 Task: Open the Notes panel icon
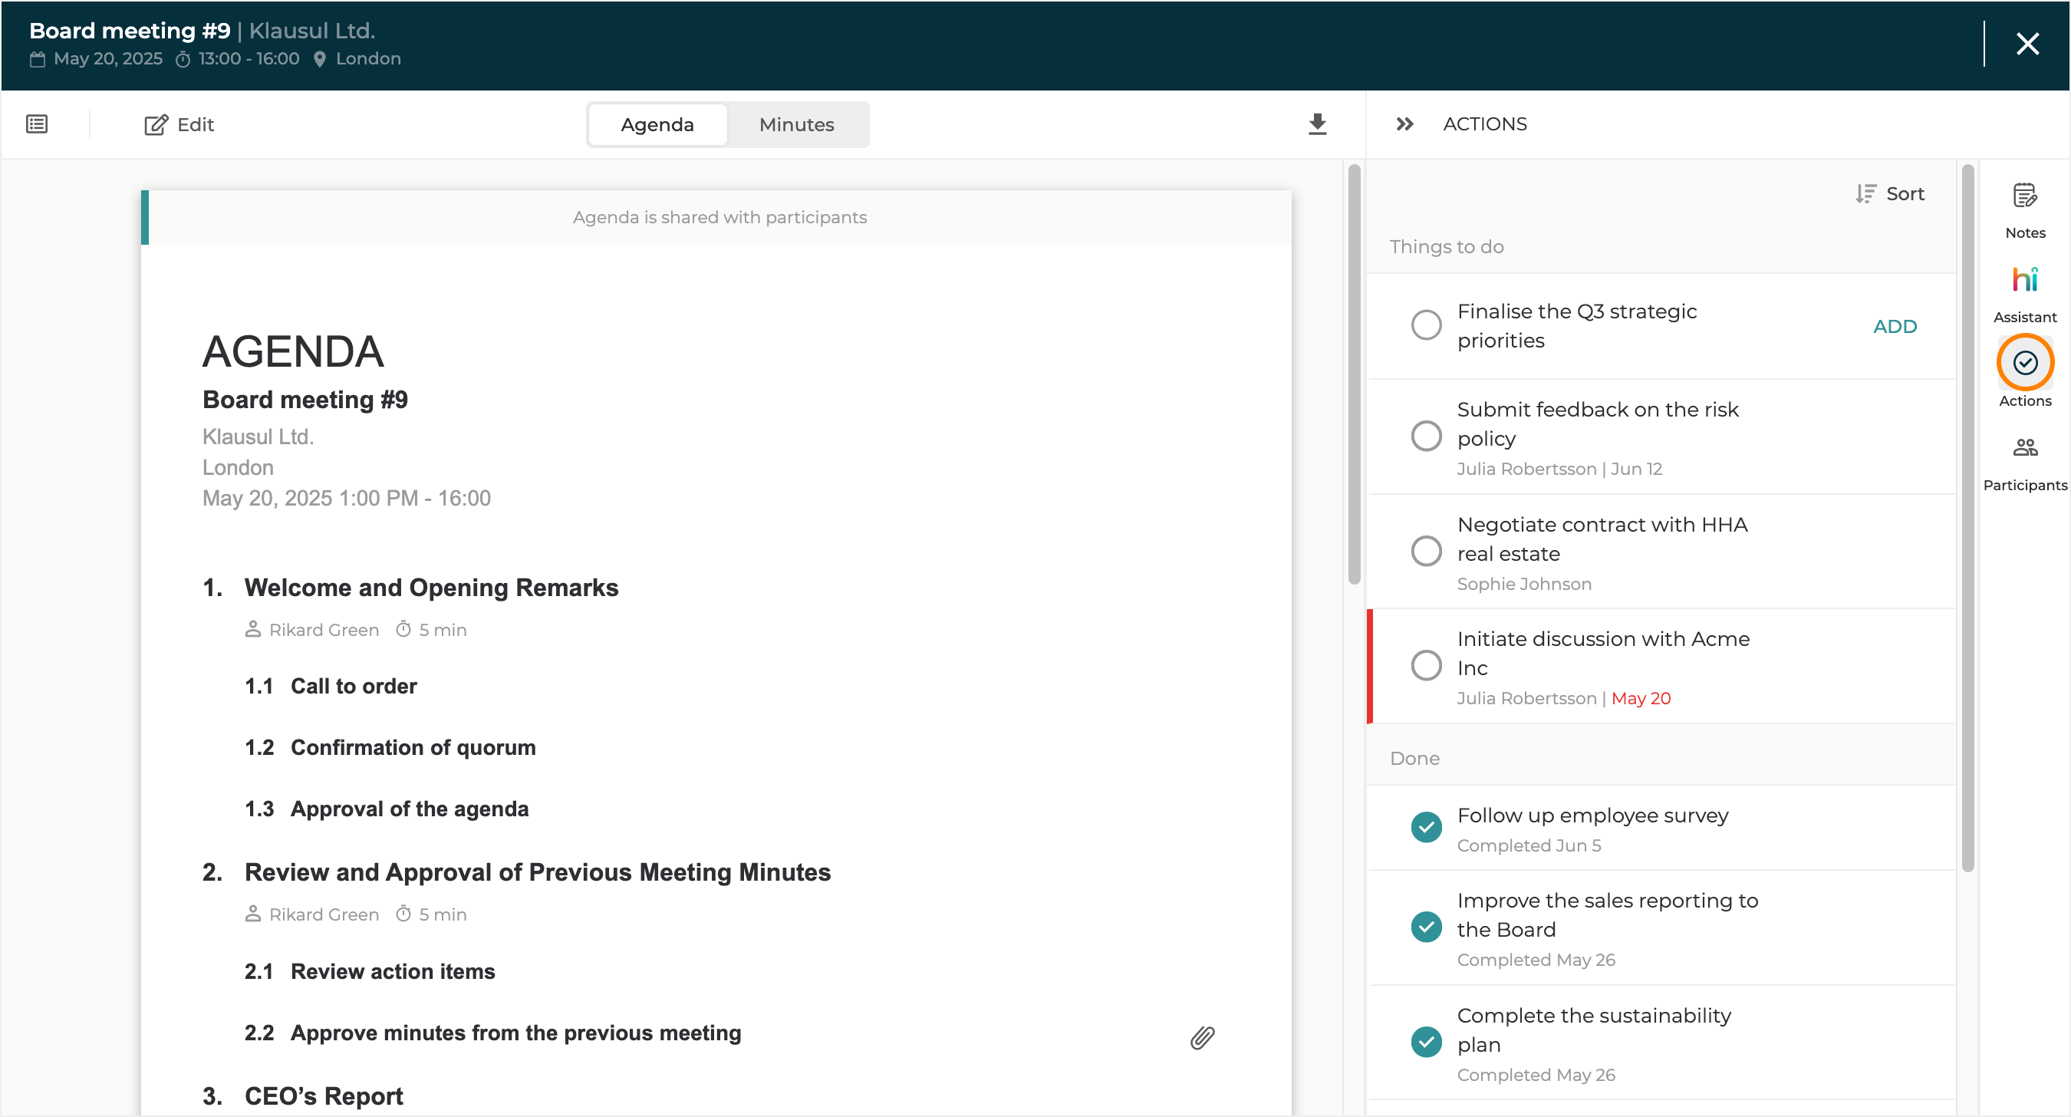2023,196
